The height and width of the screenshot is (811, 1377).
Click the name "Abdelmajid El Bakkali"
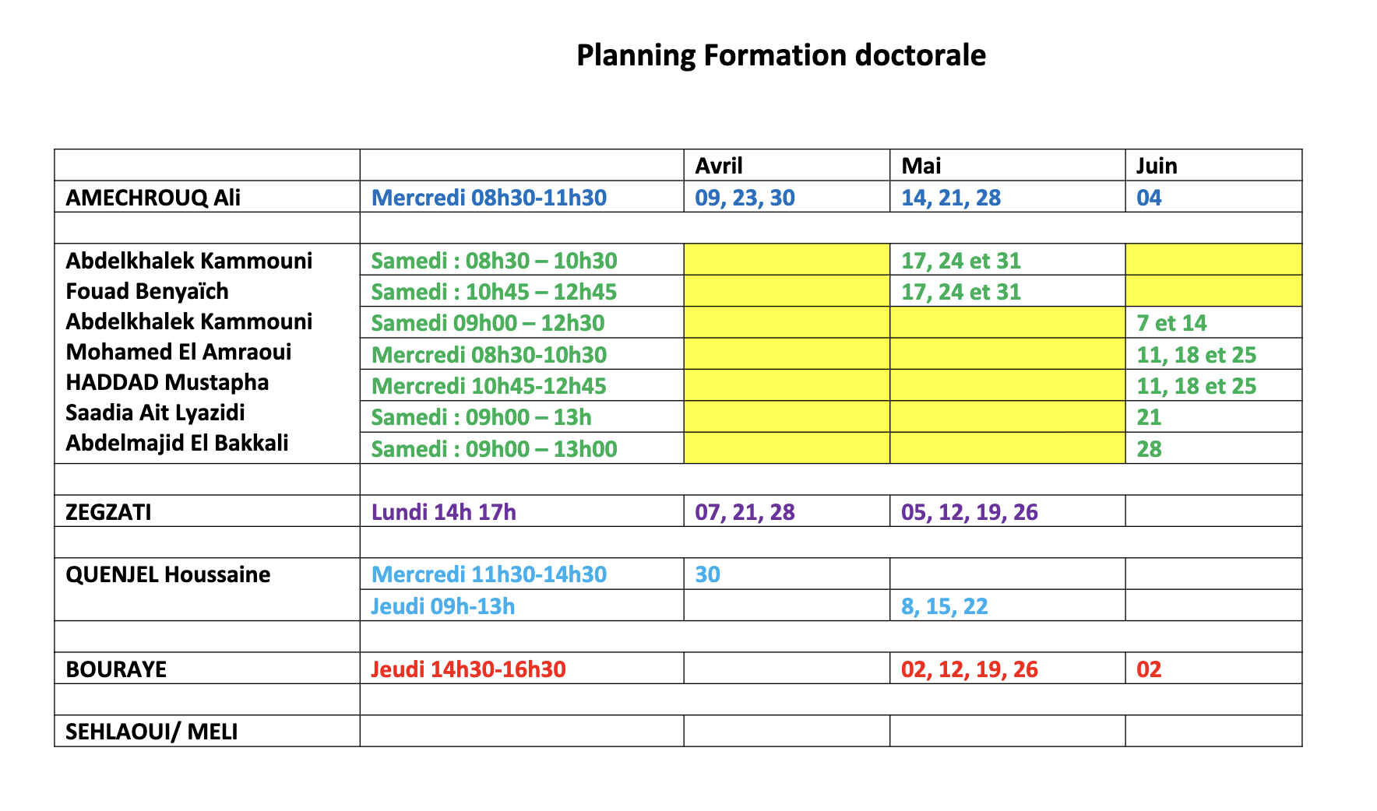tap(177, 443)
